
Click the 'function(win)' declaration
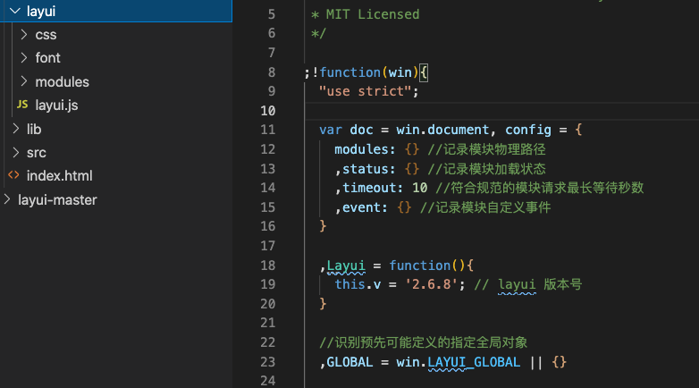coord(368,72)
